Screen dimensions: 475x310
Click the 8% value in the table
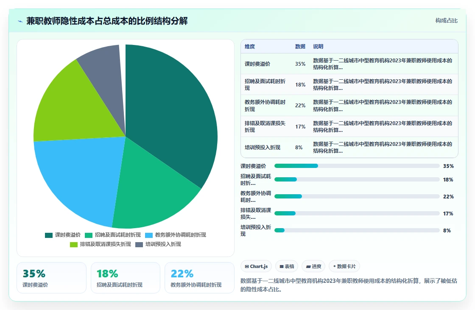point(299,147)
